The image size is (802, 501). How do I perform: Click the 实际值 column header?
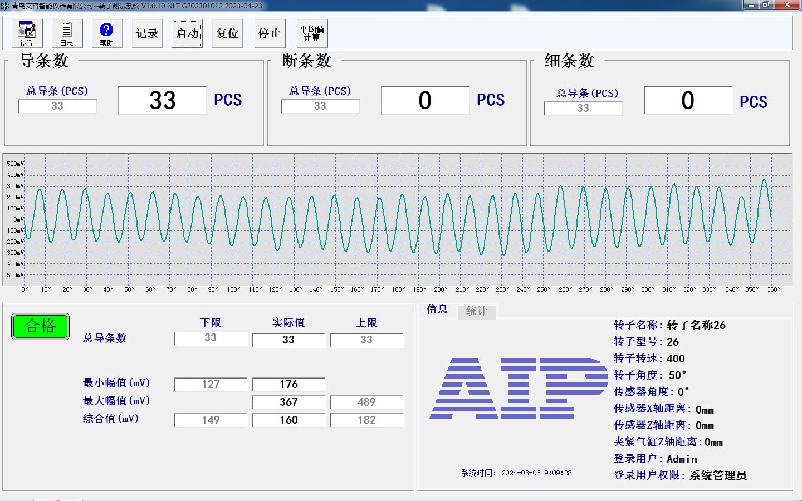point(288,323)
